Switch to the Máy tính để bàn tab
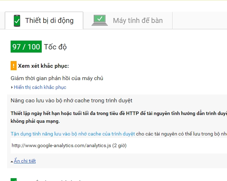The width and height of the screenshot is (227, 181). [x=128, y=20]
